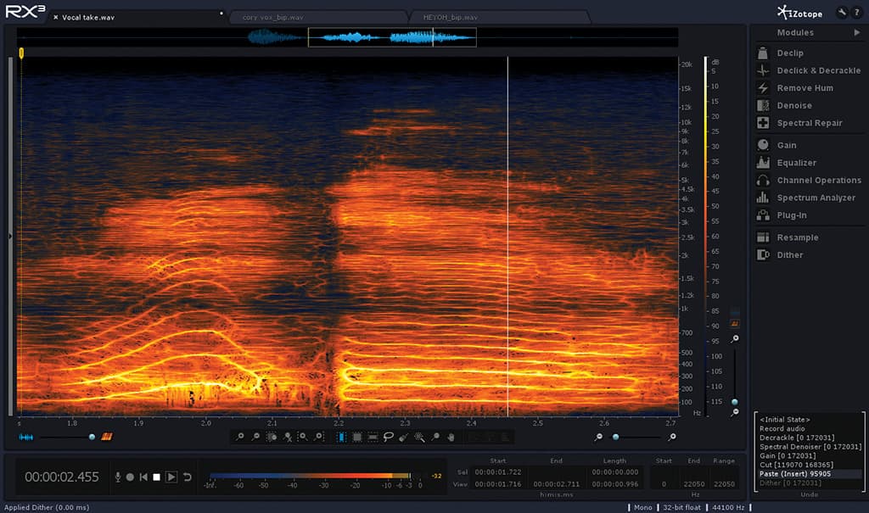Open help with the question mark icon
The height and width of the screenshot is (513, 869).
pyautogui.click(x=857, y=13)
